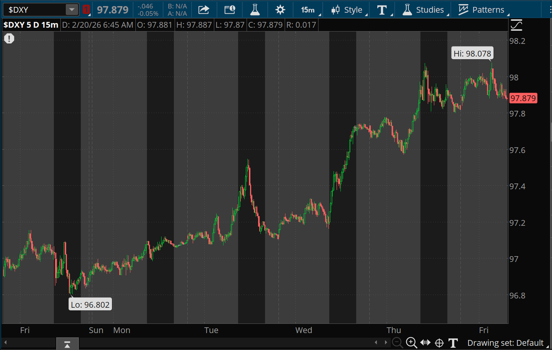Click the pan/expand horizontal arrows icon

coord(425,343)
